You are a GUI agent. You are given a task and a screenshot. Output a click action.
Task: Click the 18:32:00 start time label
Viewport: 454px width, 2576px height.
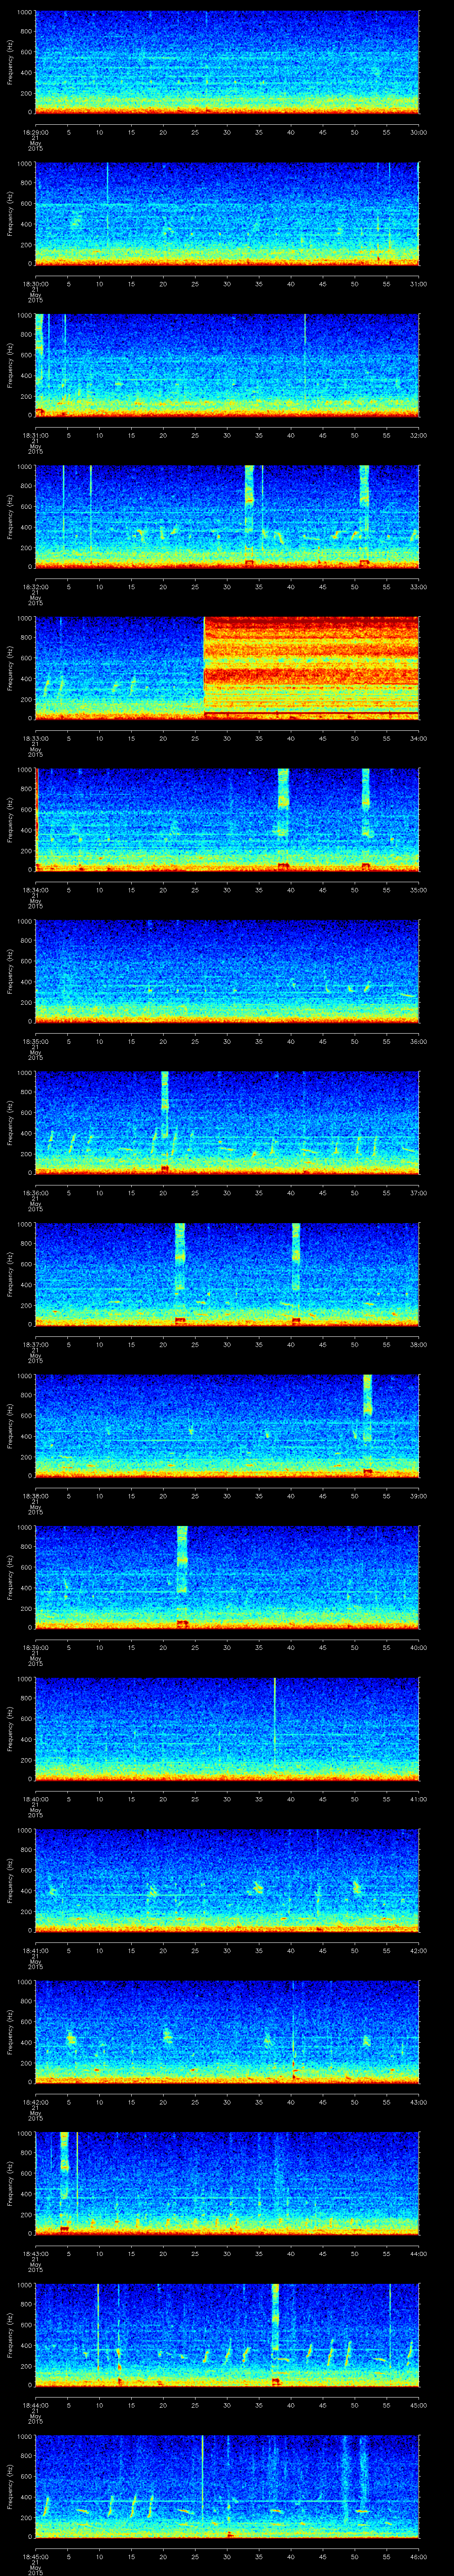tap(35, 587)
